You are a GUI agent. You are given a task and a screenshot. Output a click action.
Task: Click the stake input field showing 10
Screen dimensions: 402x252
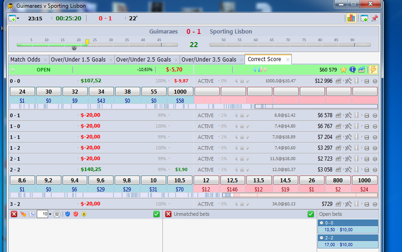(43, 214)
